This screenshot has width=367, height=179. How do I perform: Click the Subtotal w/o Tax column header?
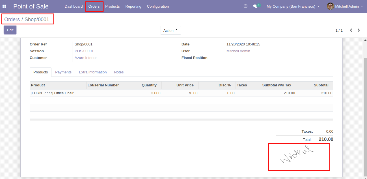[x=274, y=85]
